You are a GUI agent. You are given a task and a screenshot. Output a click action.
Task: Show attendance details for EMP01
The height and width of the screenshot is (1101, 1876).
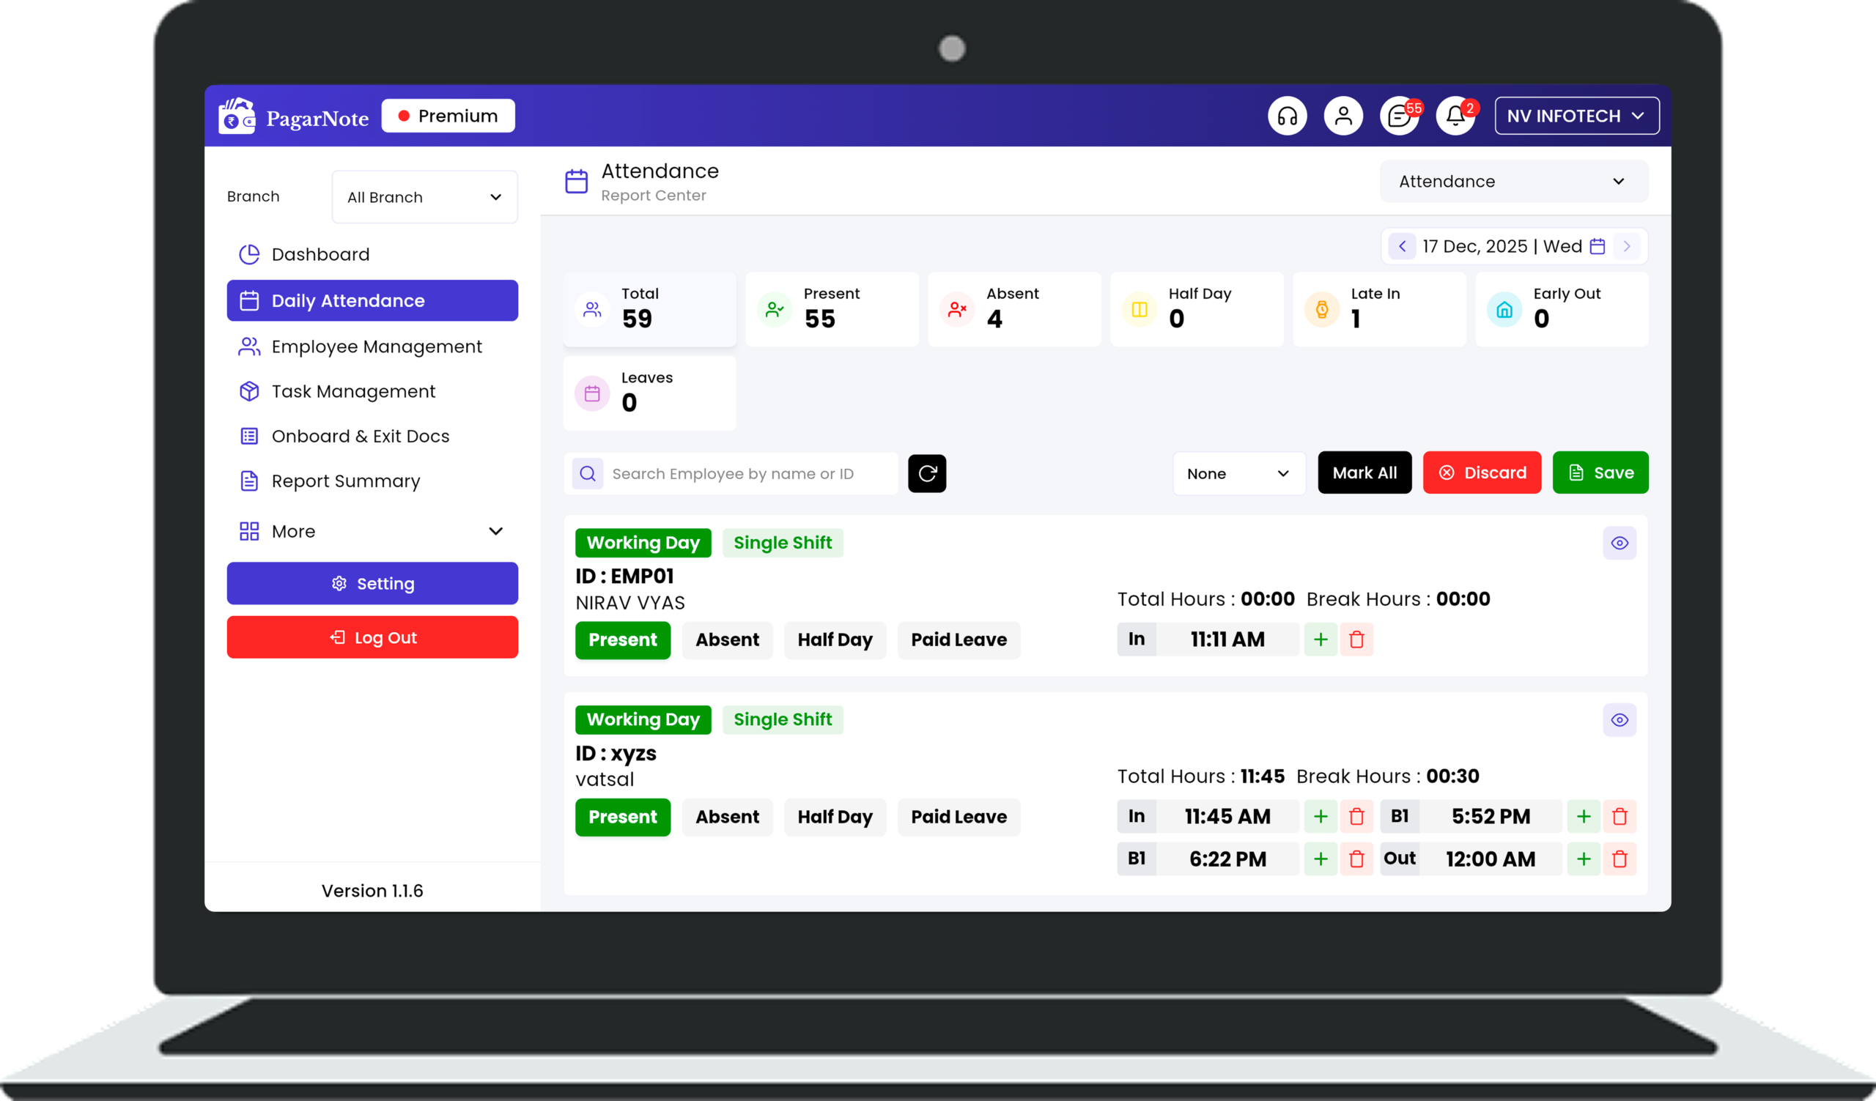click(x=1620, y=543)
